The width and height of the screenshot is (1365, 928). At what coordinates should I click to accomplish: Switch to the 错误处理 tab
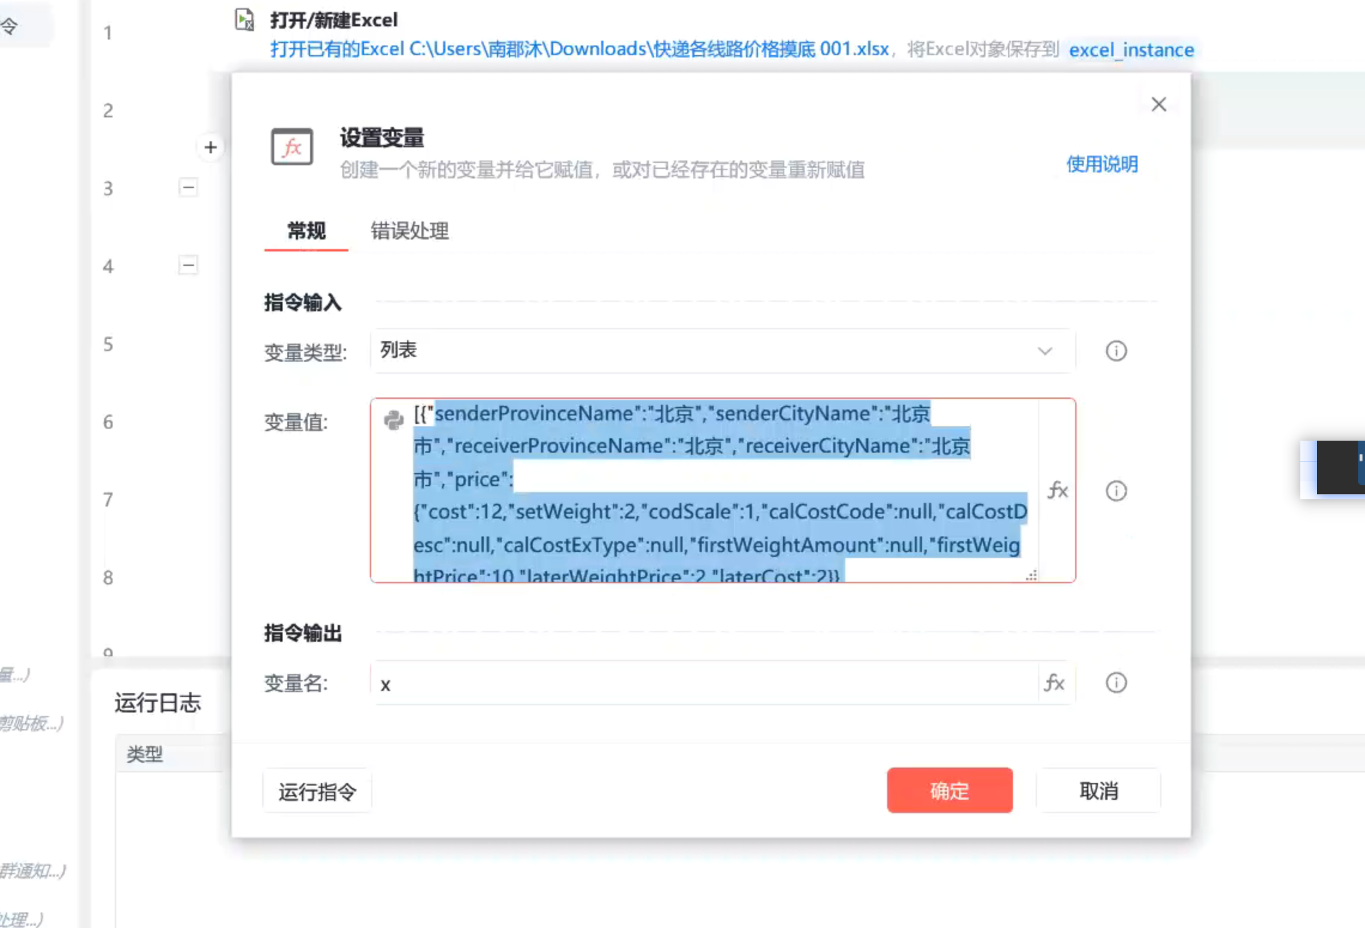click(x=409, y=231)
